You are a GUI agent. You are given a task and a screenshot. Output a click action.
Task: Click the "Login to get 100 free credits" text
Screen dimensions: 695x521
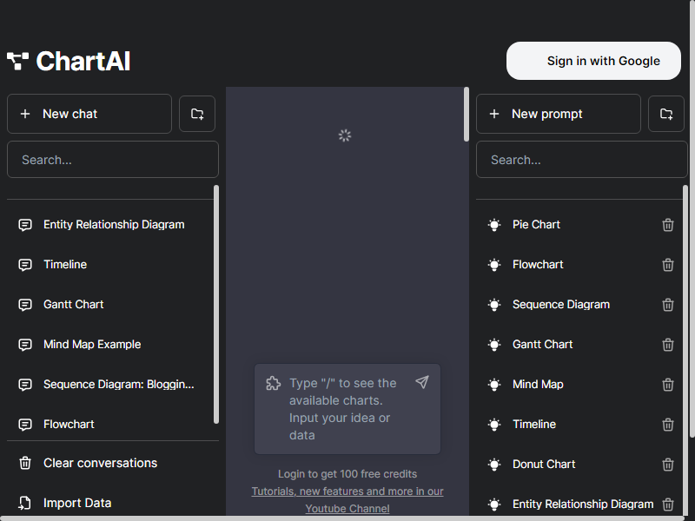point(347,474)
